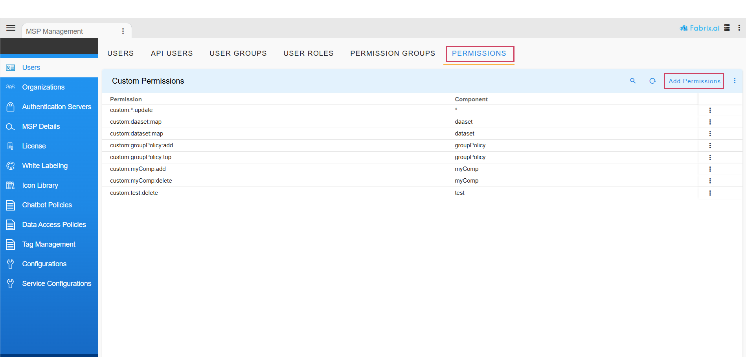Click the search icon in Custom Permissions

click(633, 81)
